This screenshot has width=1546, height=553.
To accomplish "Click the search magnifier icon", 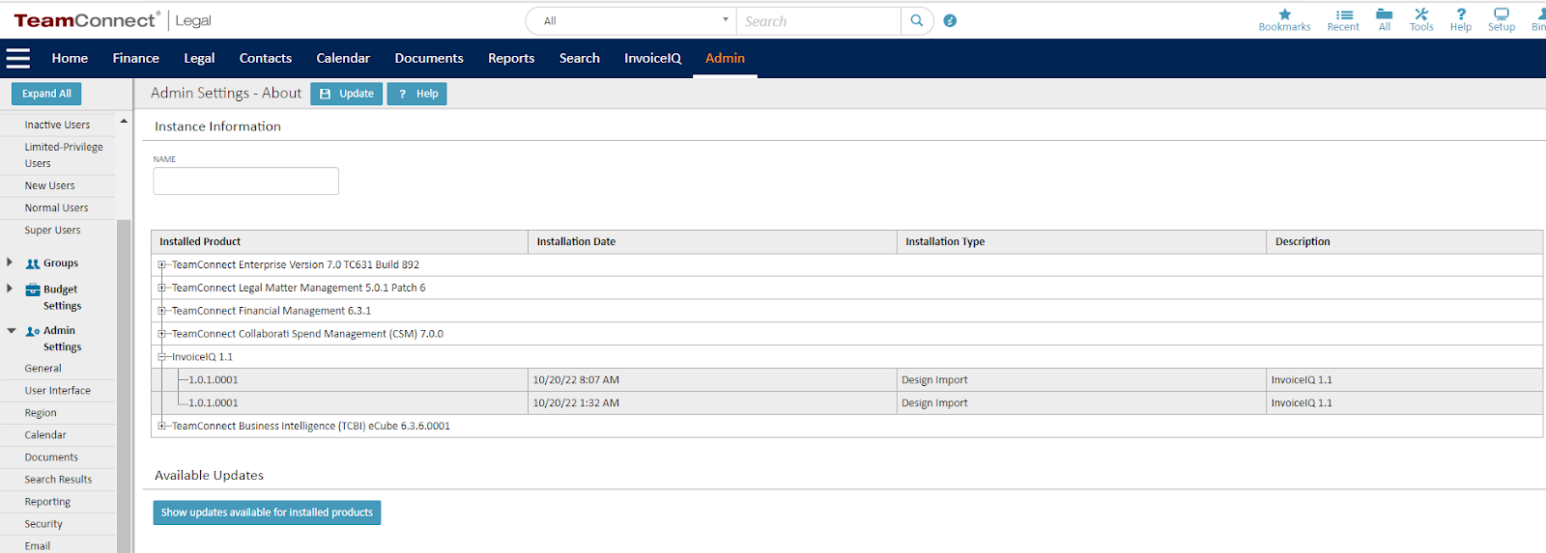I will [917, 21].
